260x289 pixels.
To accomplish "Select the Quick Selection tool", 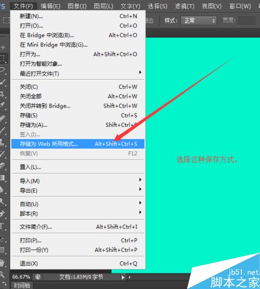I will tap(3, 82).
